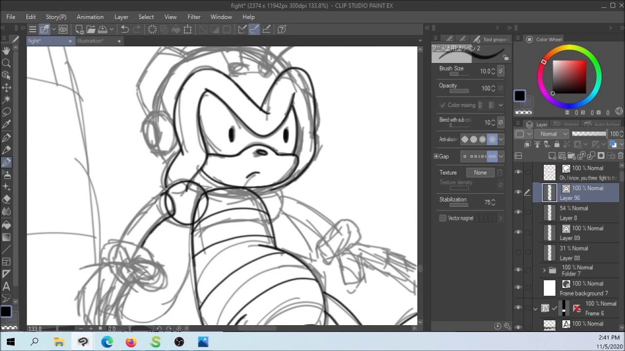
Task: Select the Text tool
Action: (x=6, y=286)
